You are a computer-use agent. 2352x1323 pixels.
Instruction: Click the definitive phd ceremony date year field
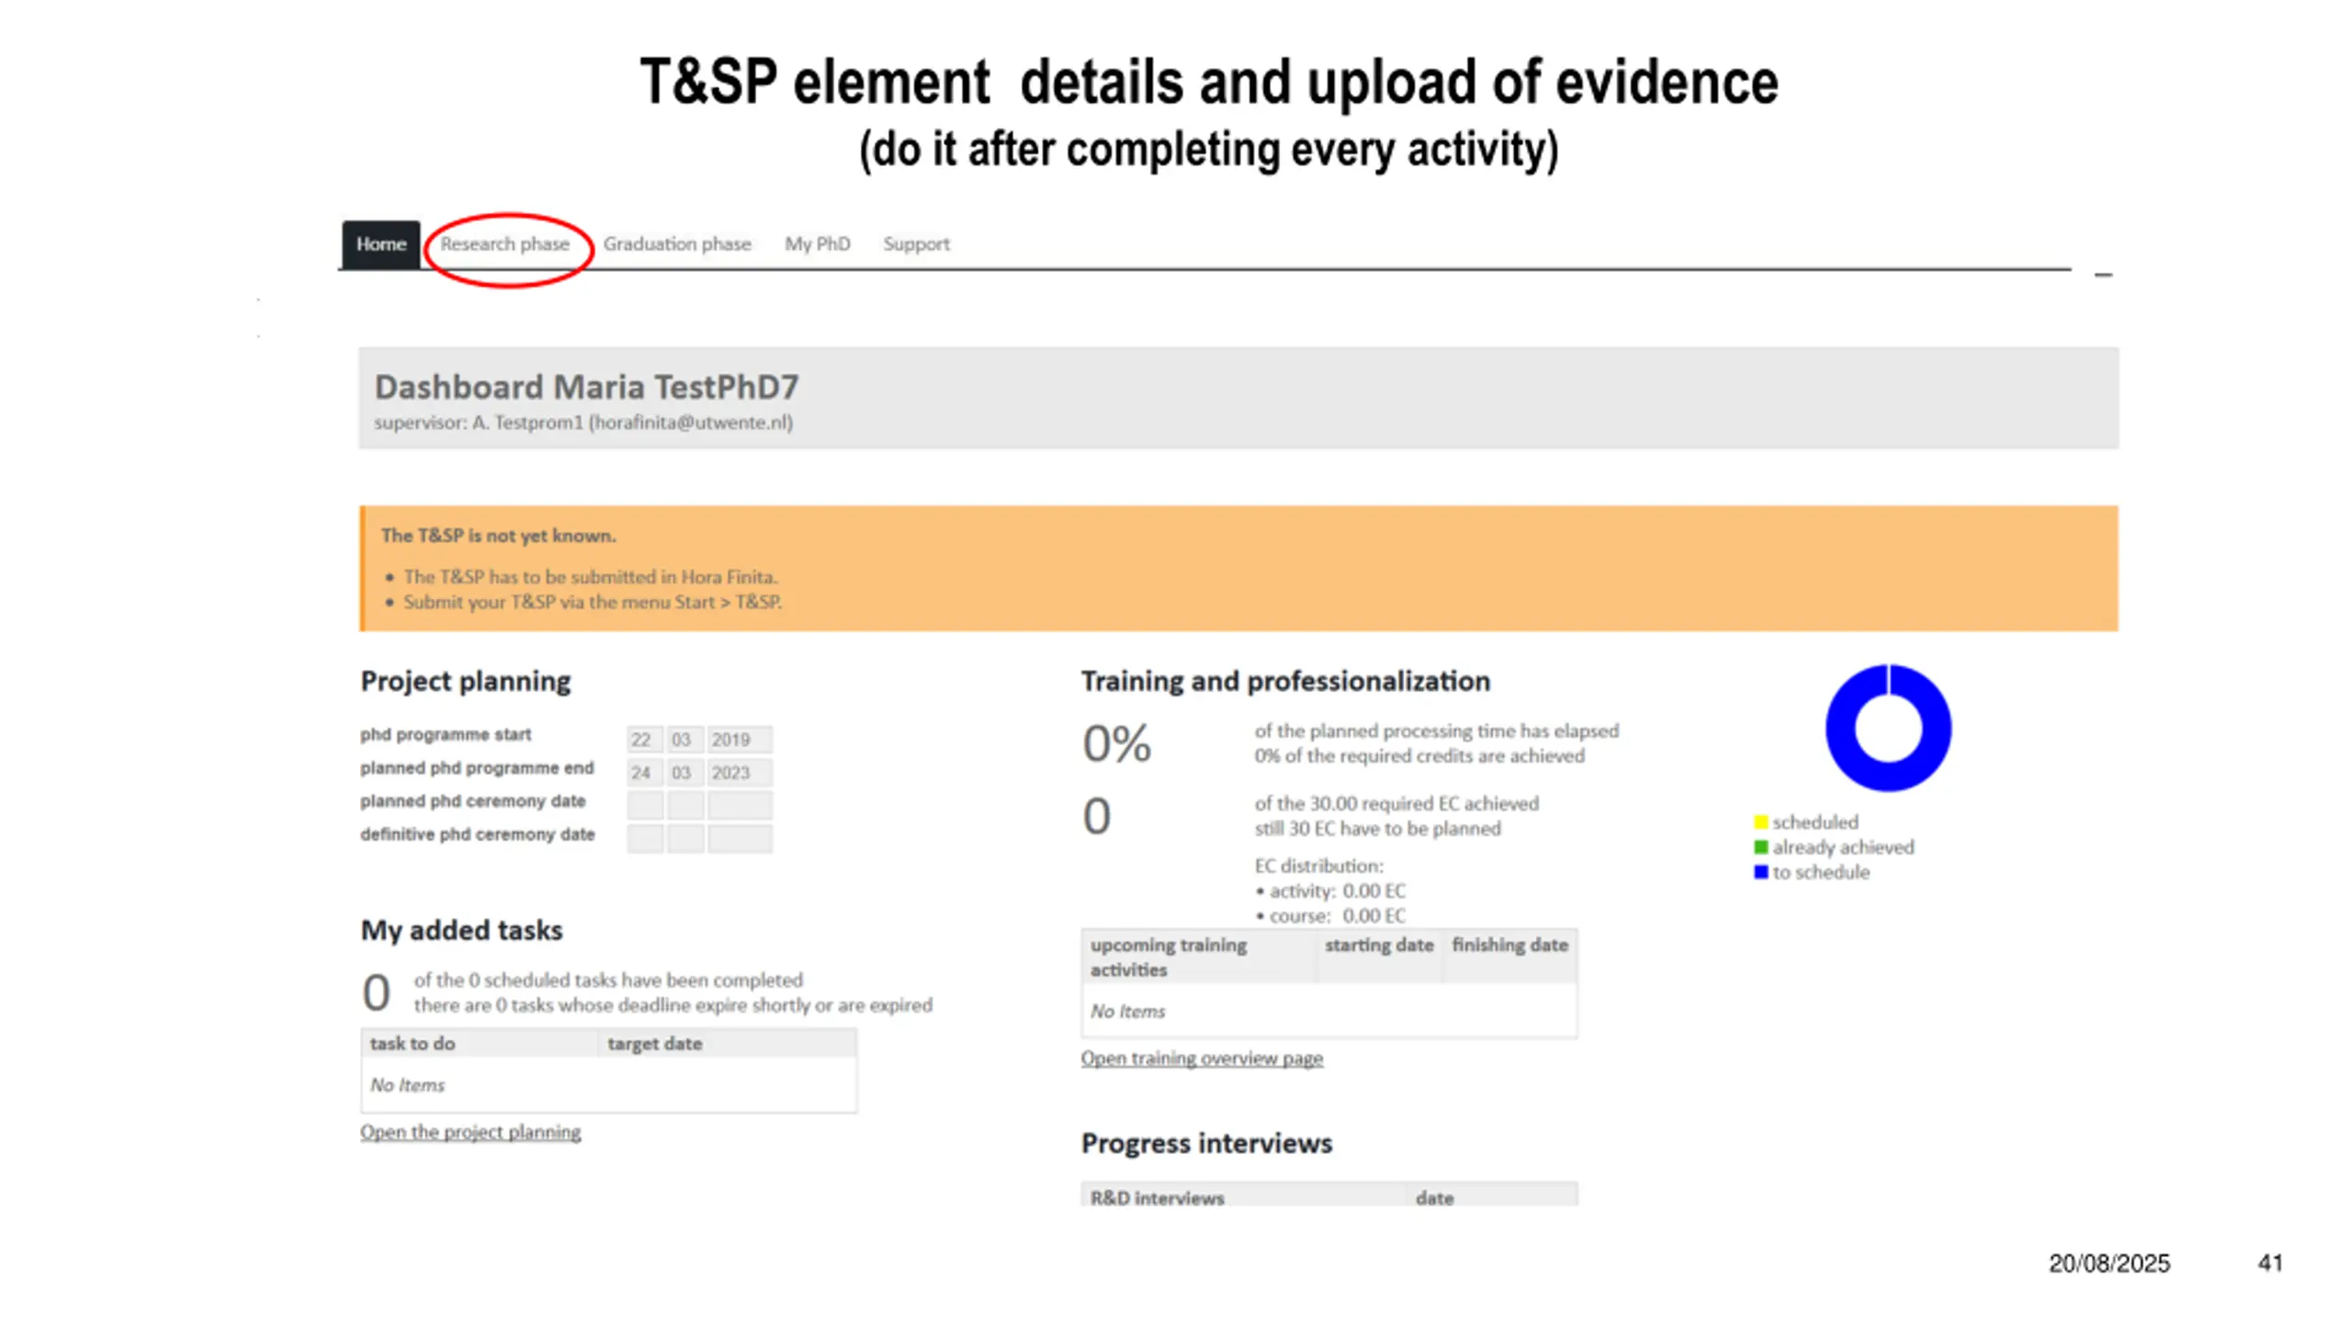pyautogui.click(x=740, y=839)
